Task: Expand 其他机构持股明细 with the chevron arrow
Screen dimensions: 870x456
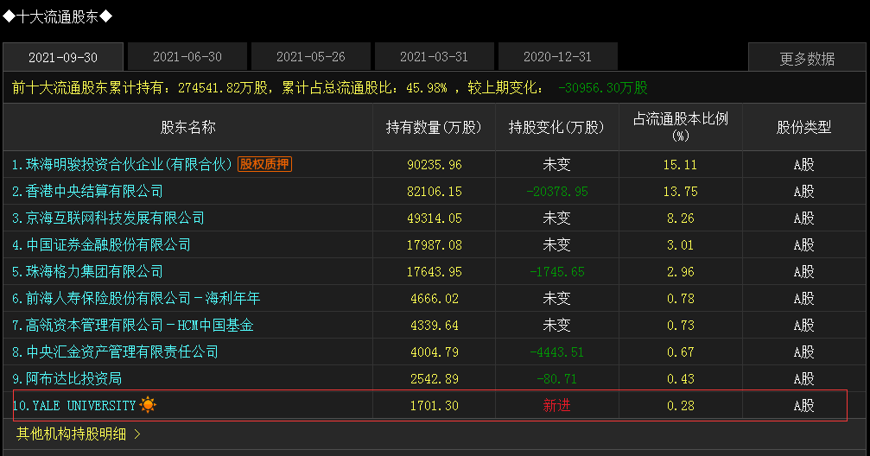Action: [x=79, y=434]
